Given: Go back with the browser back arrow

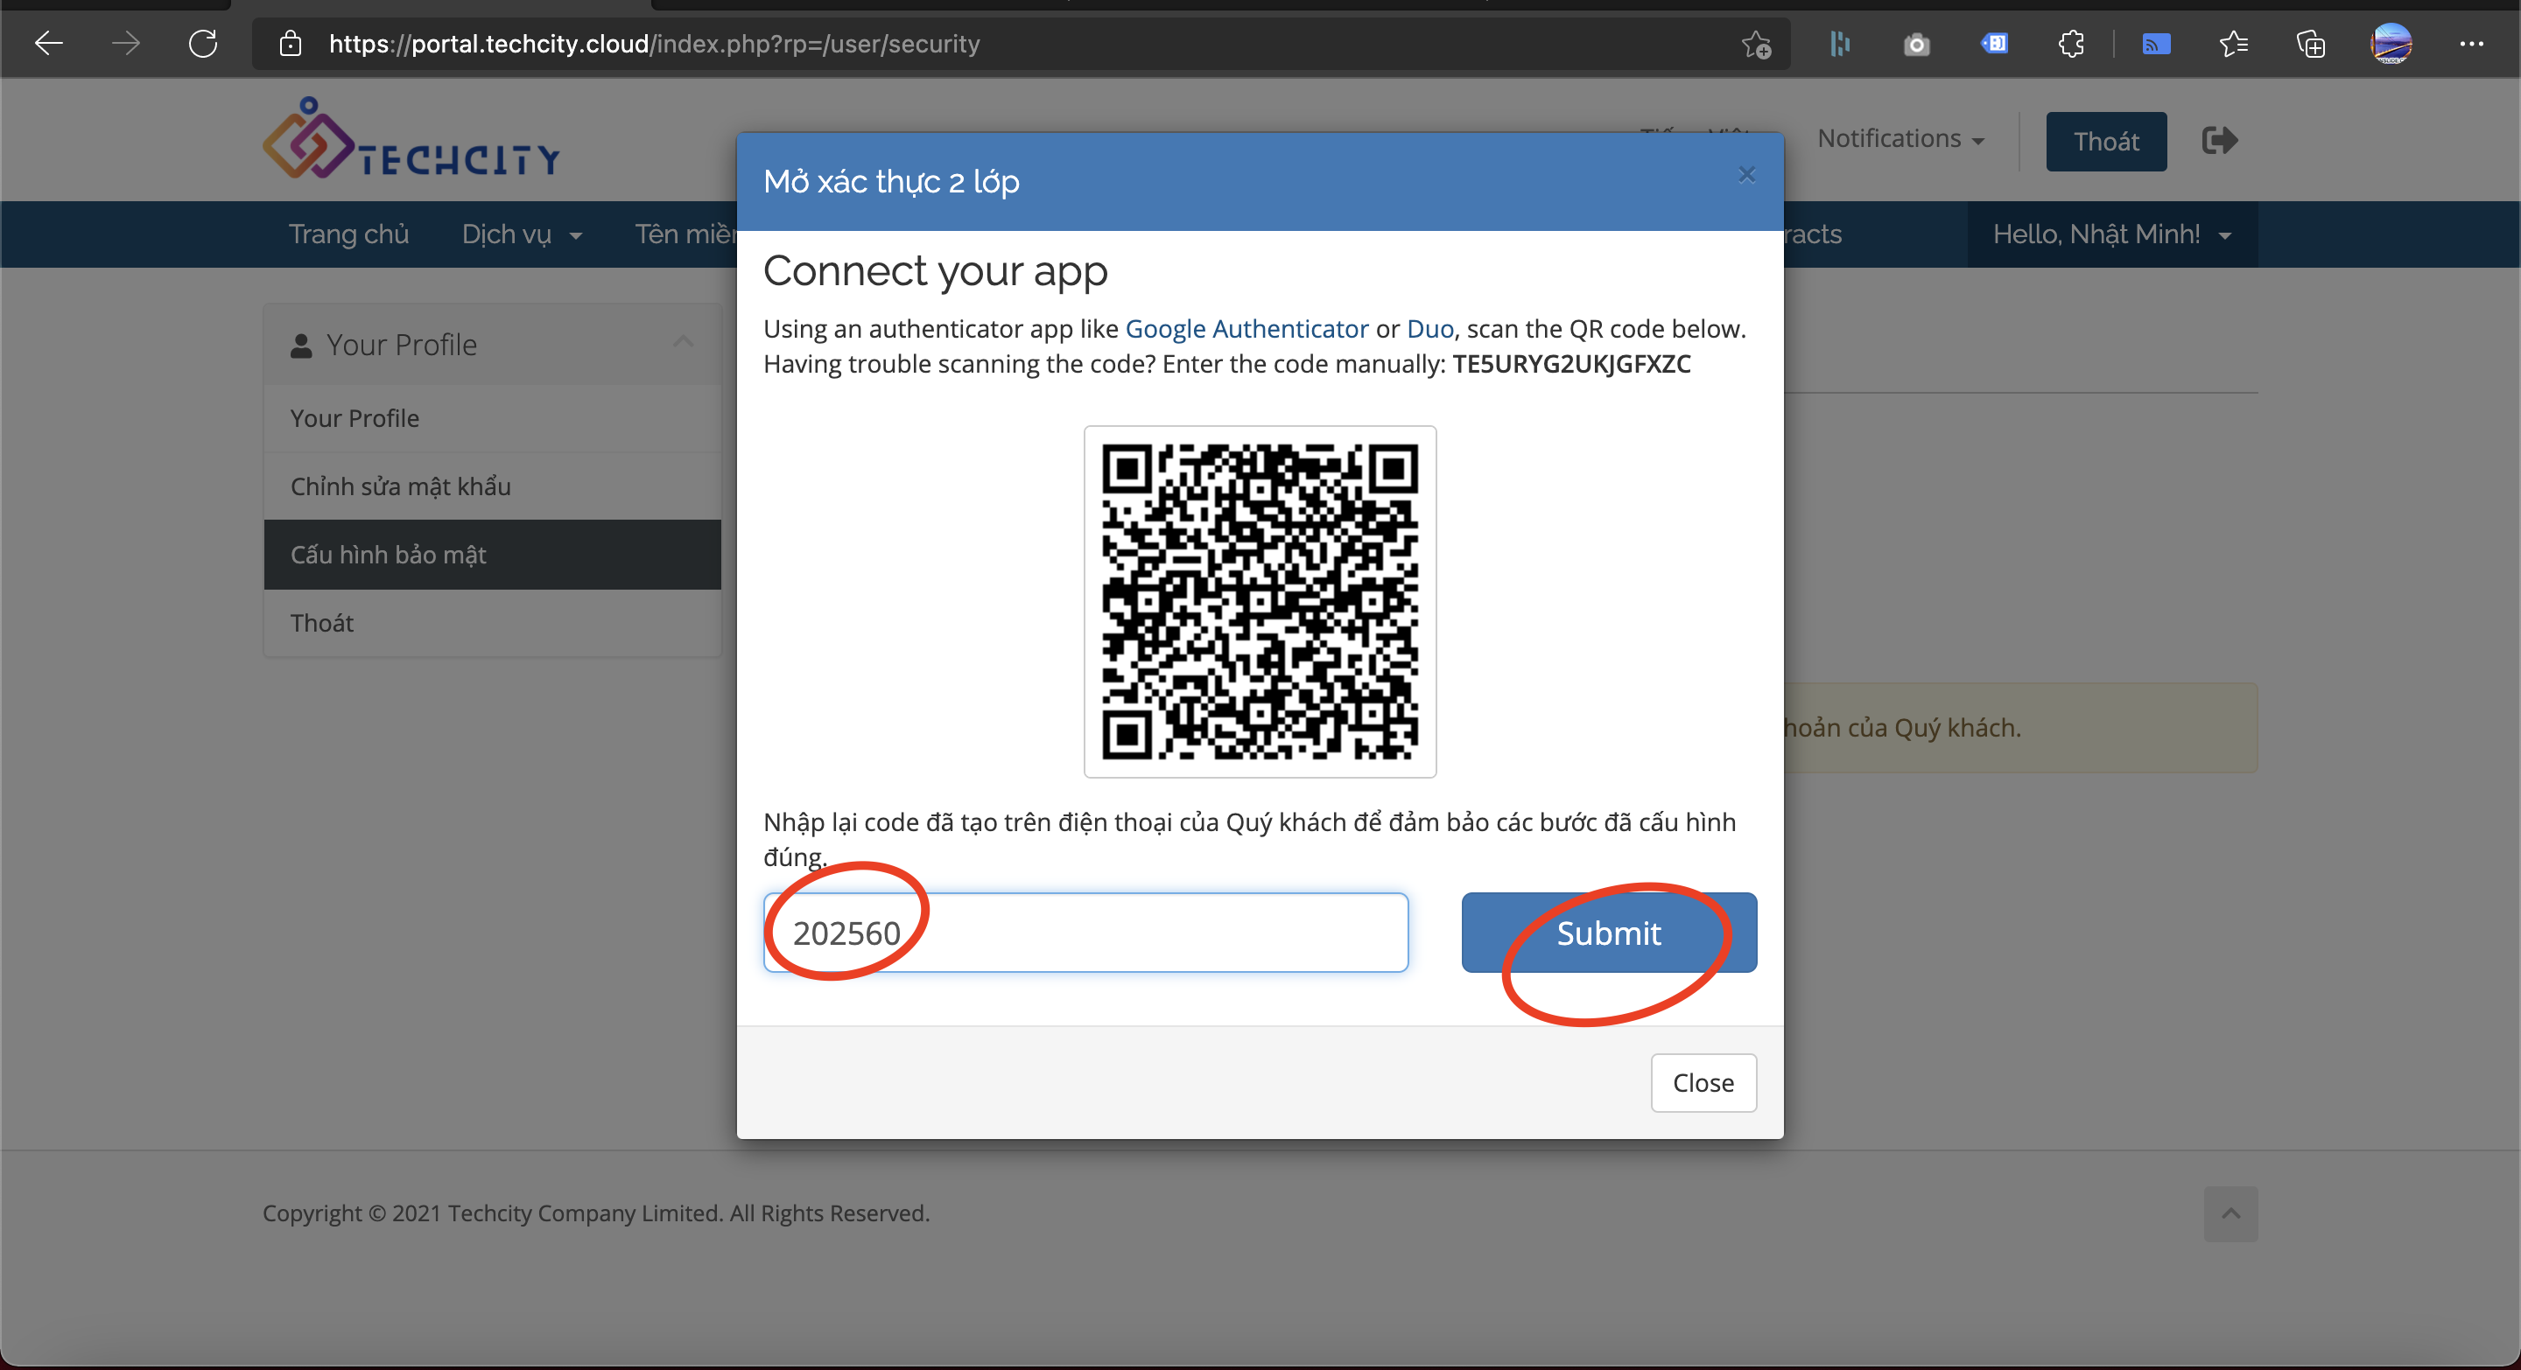Looking at the screenshot, I should (x=49, y=44).
